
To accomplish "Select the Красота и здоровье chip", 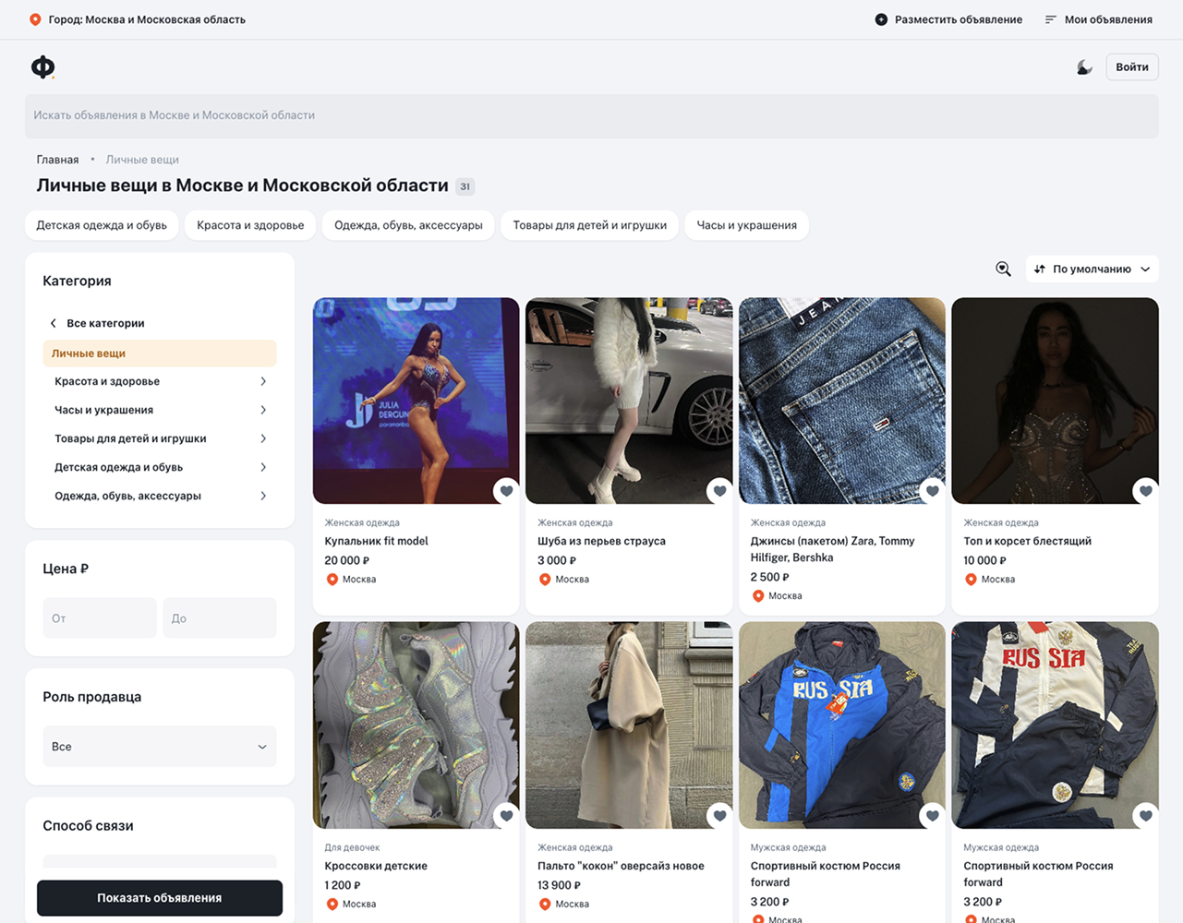I will tap(250, 225).
